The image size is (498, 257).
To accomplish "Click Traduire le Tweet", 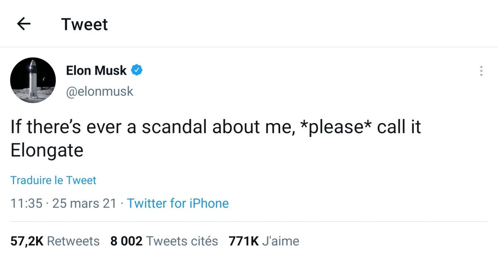I will click(53, 180).
